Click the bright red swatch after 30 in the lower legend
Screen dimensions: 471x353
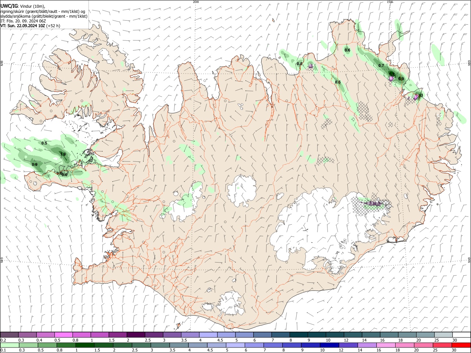(461, 345)
